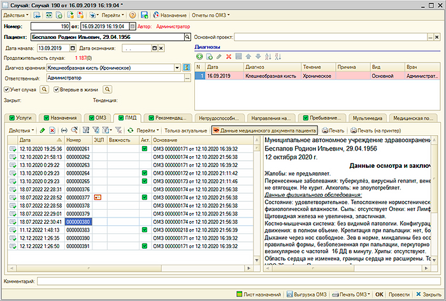
Task: Add new diagnosis with green plus icon
Action: (199, 57)
